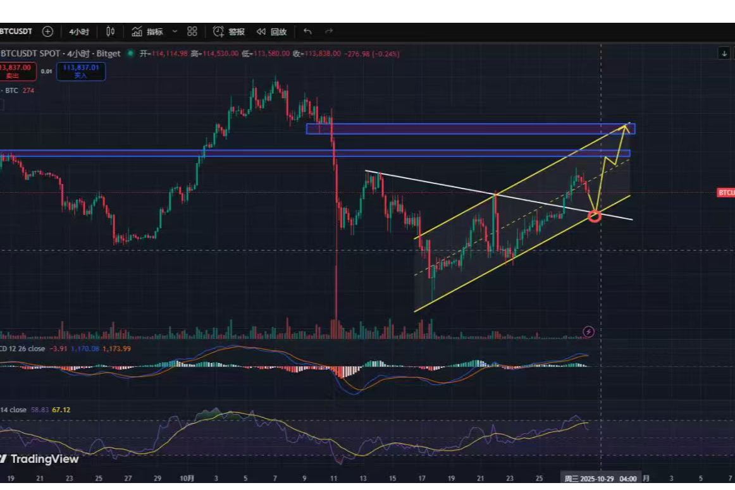Open the BTCUSDT symbol search
The height and width of the screenshot is (490, 735).
16,32
